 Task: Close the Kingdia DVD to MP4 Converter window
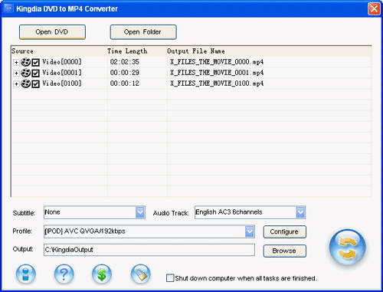click(374, 9)
